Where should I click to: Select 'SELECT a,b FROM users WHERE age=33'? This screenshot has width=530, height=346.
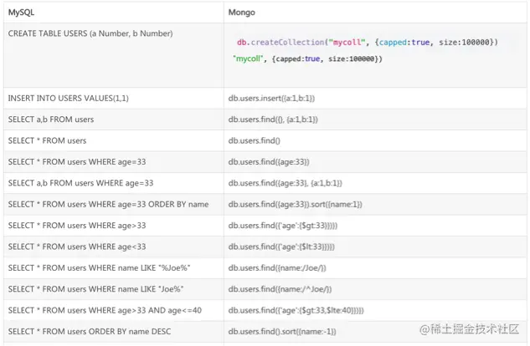click(x=113, y=183)
